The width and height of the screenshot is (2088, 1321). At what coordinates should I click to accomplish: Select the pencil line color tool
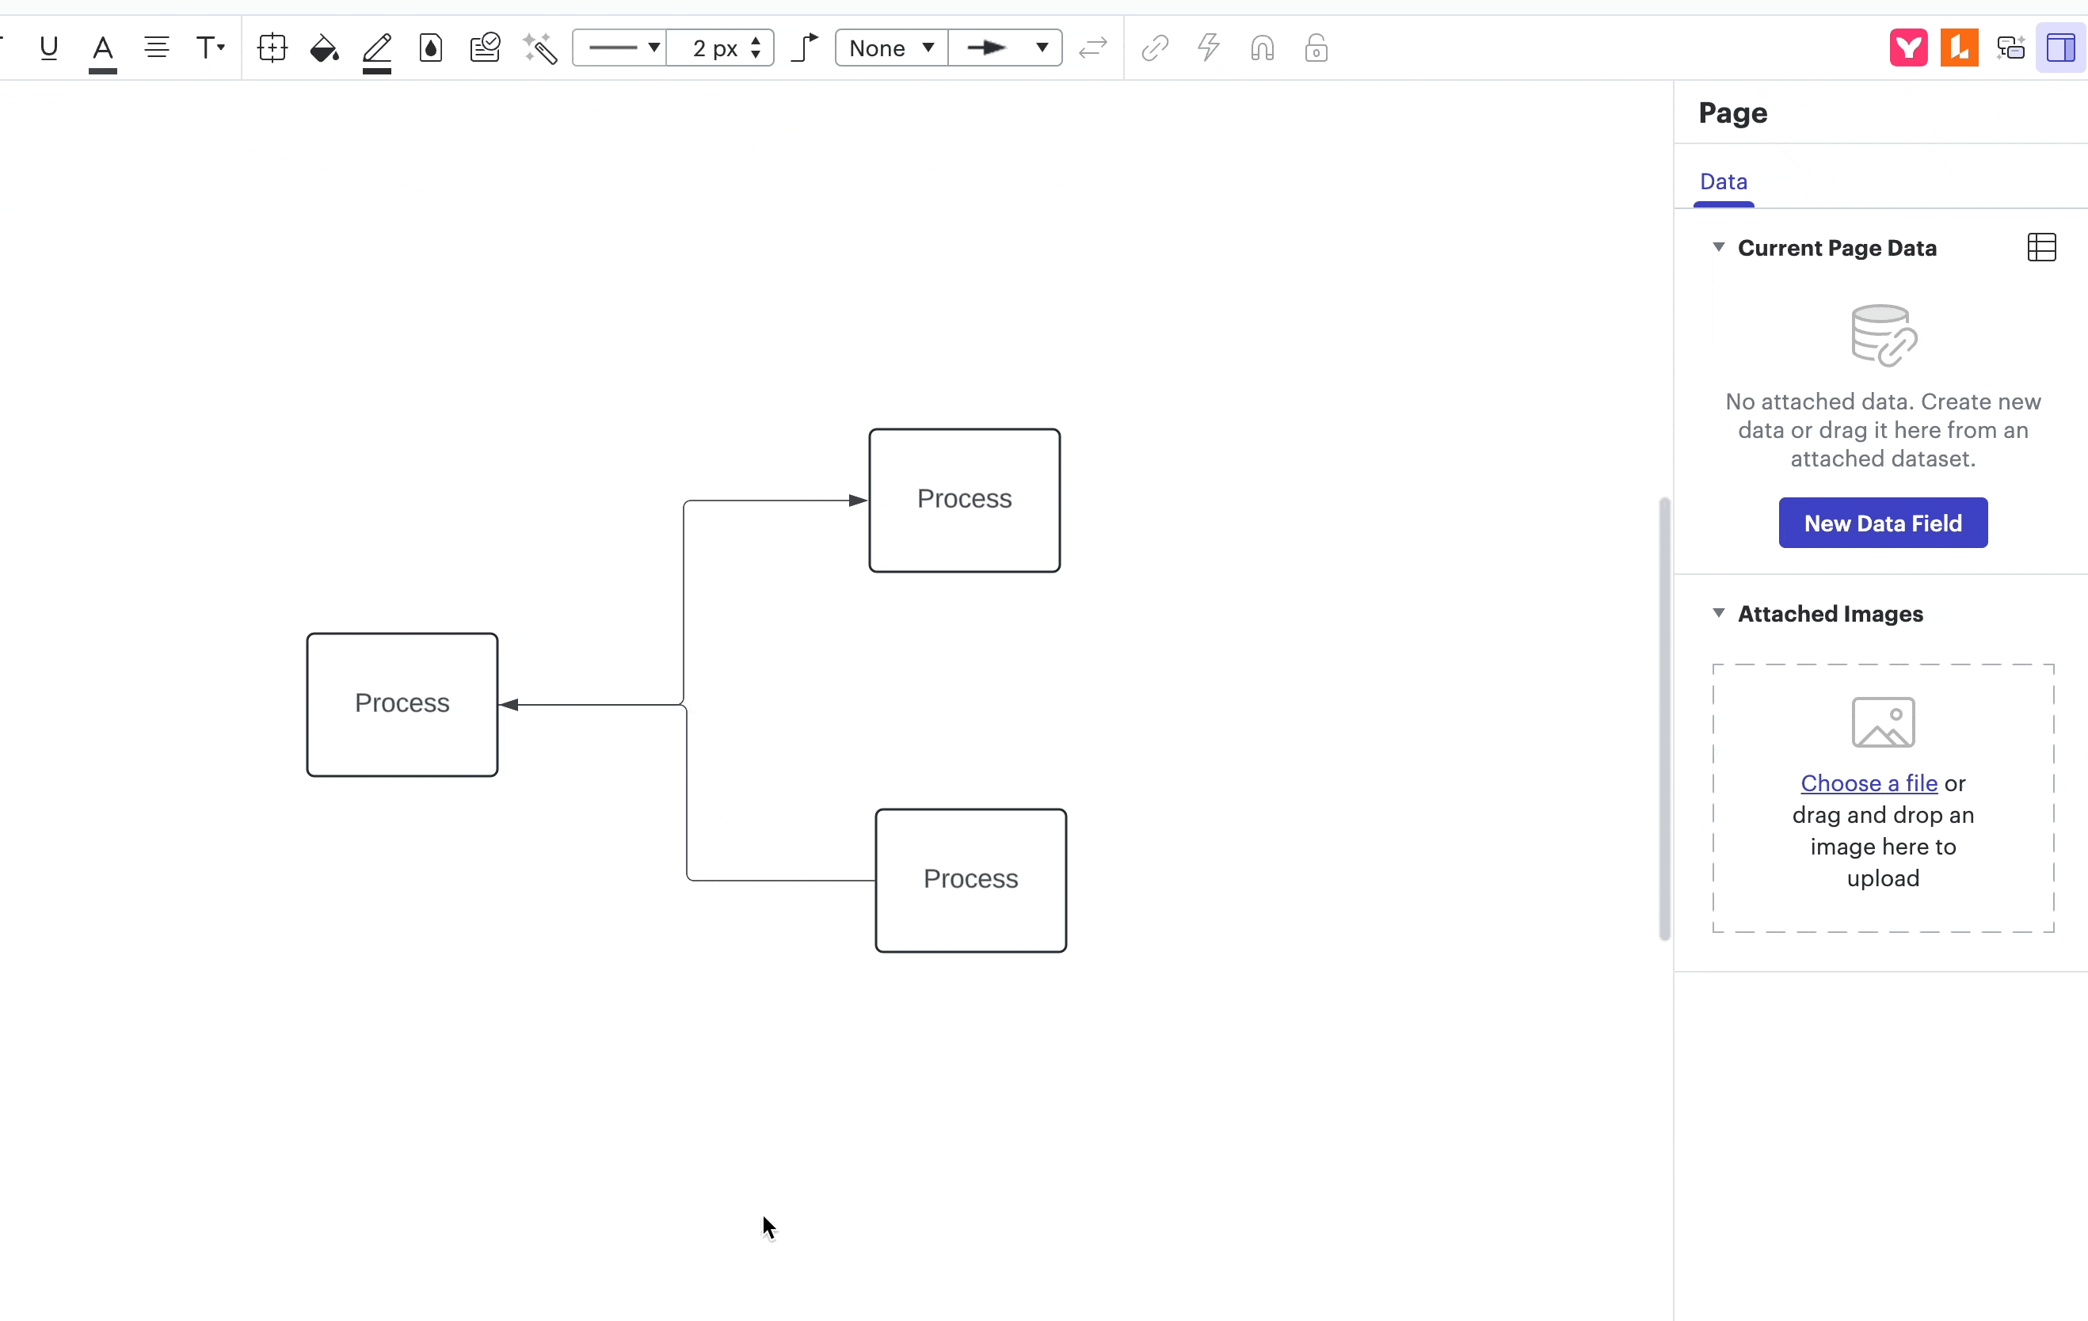click(x=376, y=48)
